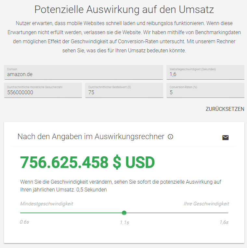The width and height of the screenshot is (247, 248).
Task: Click the 756.625.458 $ USD revenue figure
Action: pos(87,163)
